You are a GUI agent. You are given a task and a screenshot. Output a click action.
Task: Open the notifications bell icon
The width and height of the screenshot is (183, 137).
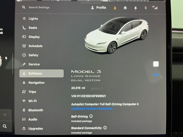(135, 8)
